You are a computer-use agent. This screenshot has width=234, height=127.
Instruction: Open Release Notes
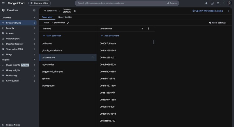(x=13, y=125)
